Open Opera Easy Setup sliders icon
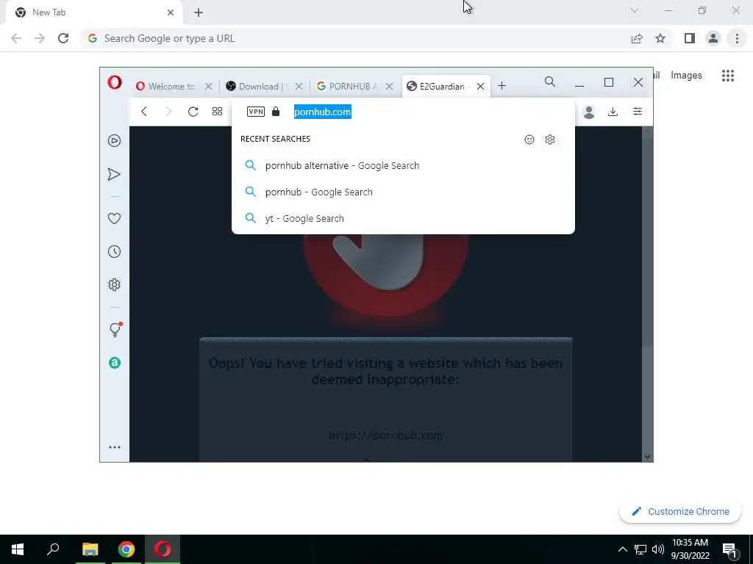 coord(638,112)
